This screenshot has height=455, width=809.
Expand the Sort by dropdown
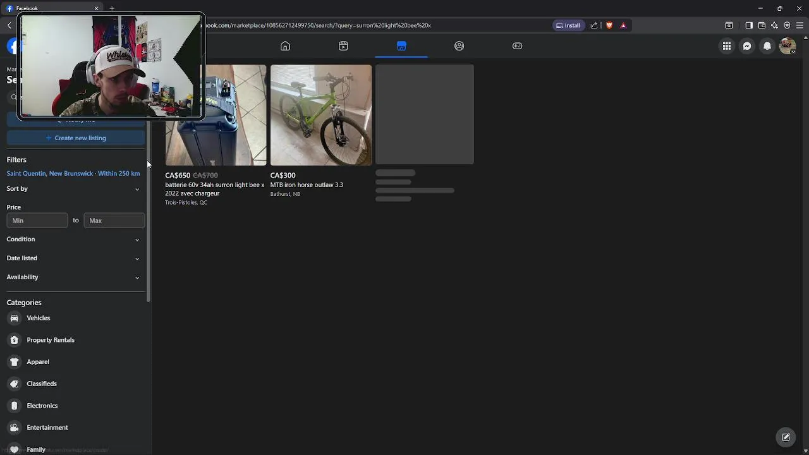pyautogui.click(x=73, y=188)
